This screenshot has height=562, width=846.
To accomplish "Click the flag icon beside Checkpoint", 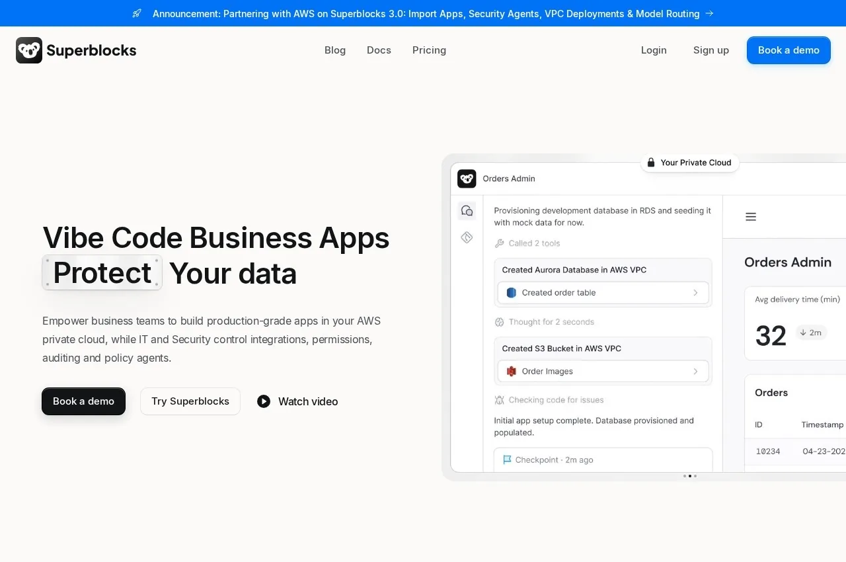I will [507, 460].
